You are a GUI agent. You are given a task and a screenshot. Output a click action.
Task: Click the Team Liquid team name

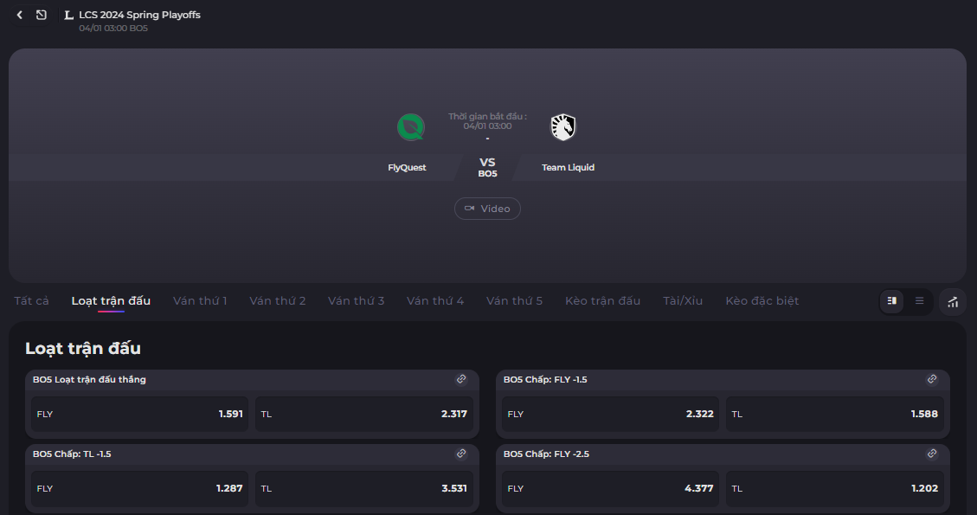tap(568, 168)
